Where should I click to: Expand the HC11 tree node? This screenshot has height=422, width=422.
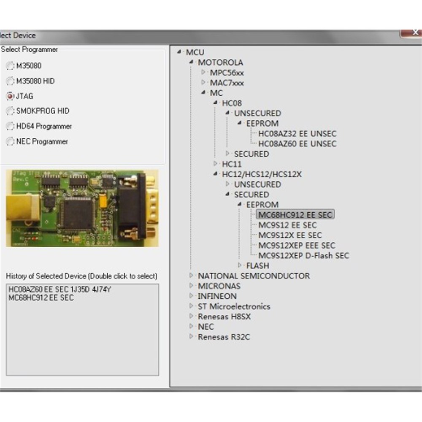coord(216,164)
